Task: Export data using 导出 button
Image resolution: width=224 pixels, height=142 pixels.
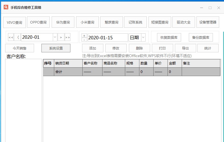Action: (185, 48)
